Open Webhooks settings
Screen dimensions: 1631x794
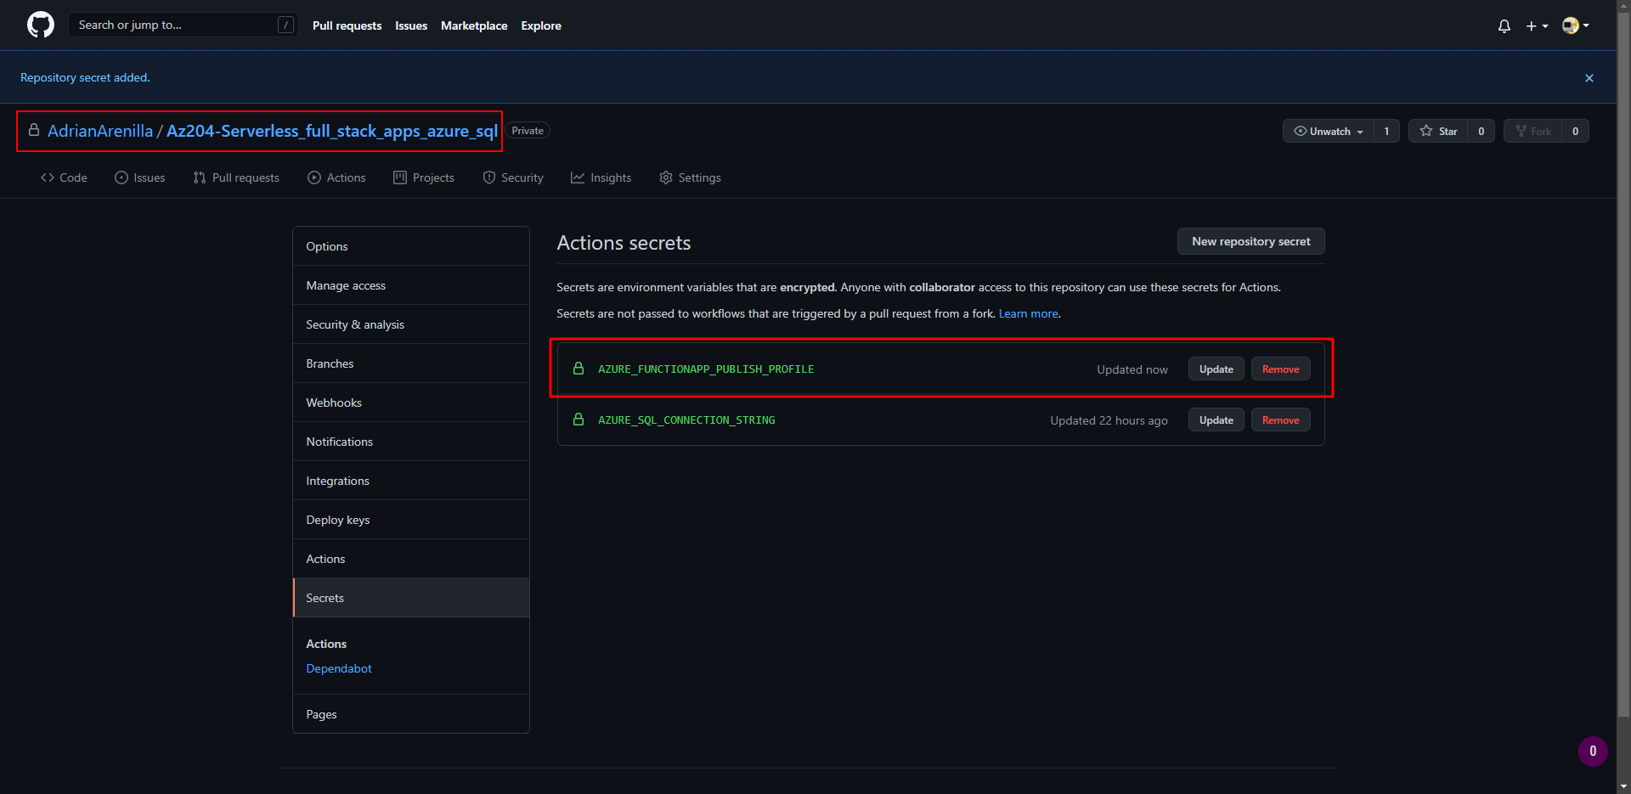(x=411, y=403)
